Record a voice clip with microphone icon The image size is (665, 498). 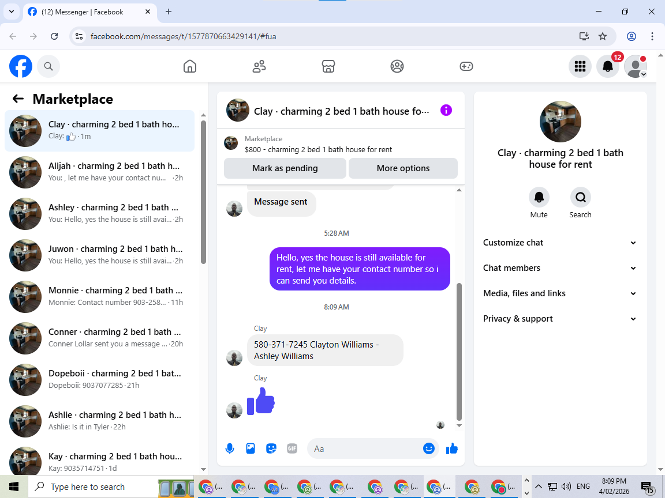[x=229, y=448]
